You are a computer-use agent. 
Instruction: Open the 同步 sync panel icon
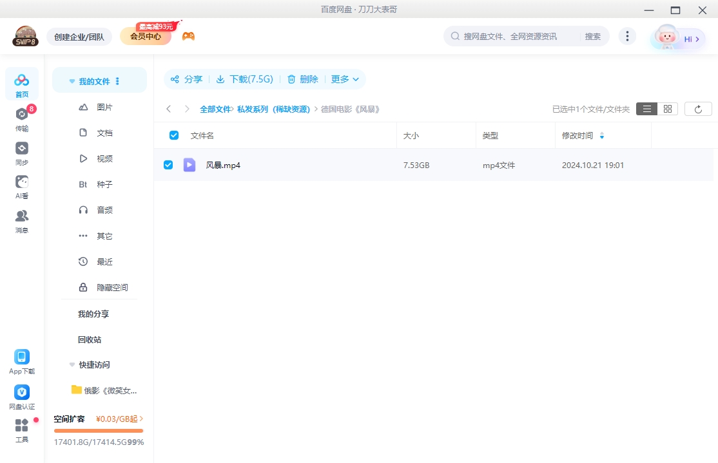pyautogui.click(x=22, y=149)
